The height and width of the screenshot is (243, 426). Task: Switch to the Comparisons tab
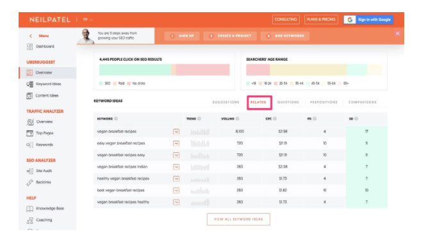click(x=363, y=102)
